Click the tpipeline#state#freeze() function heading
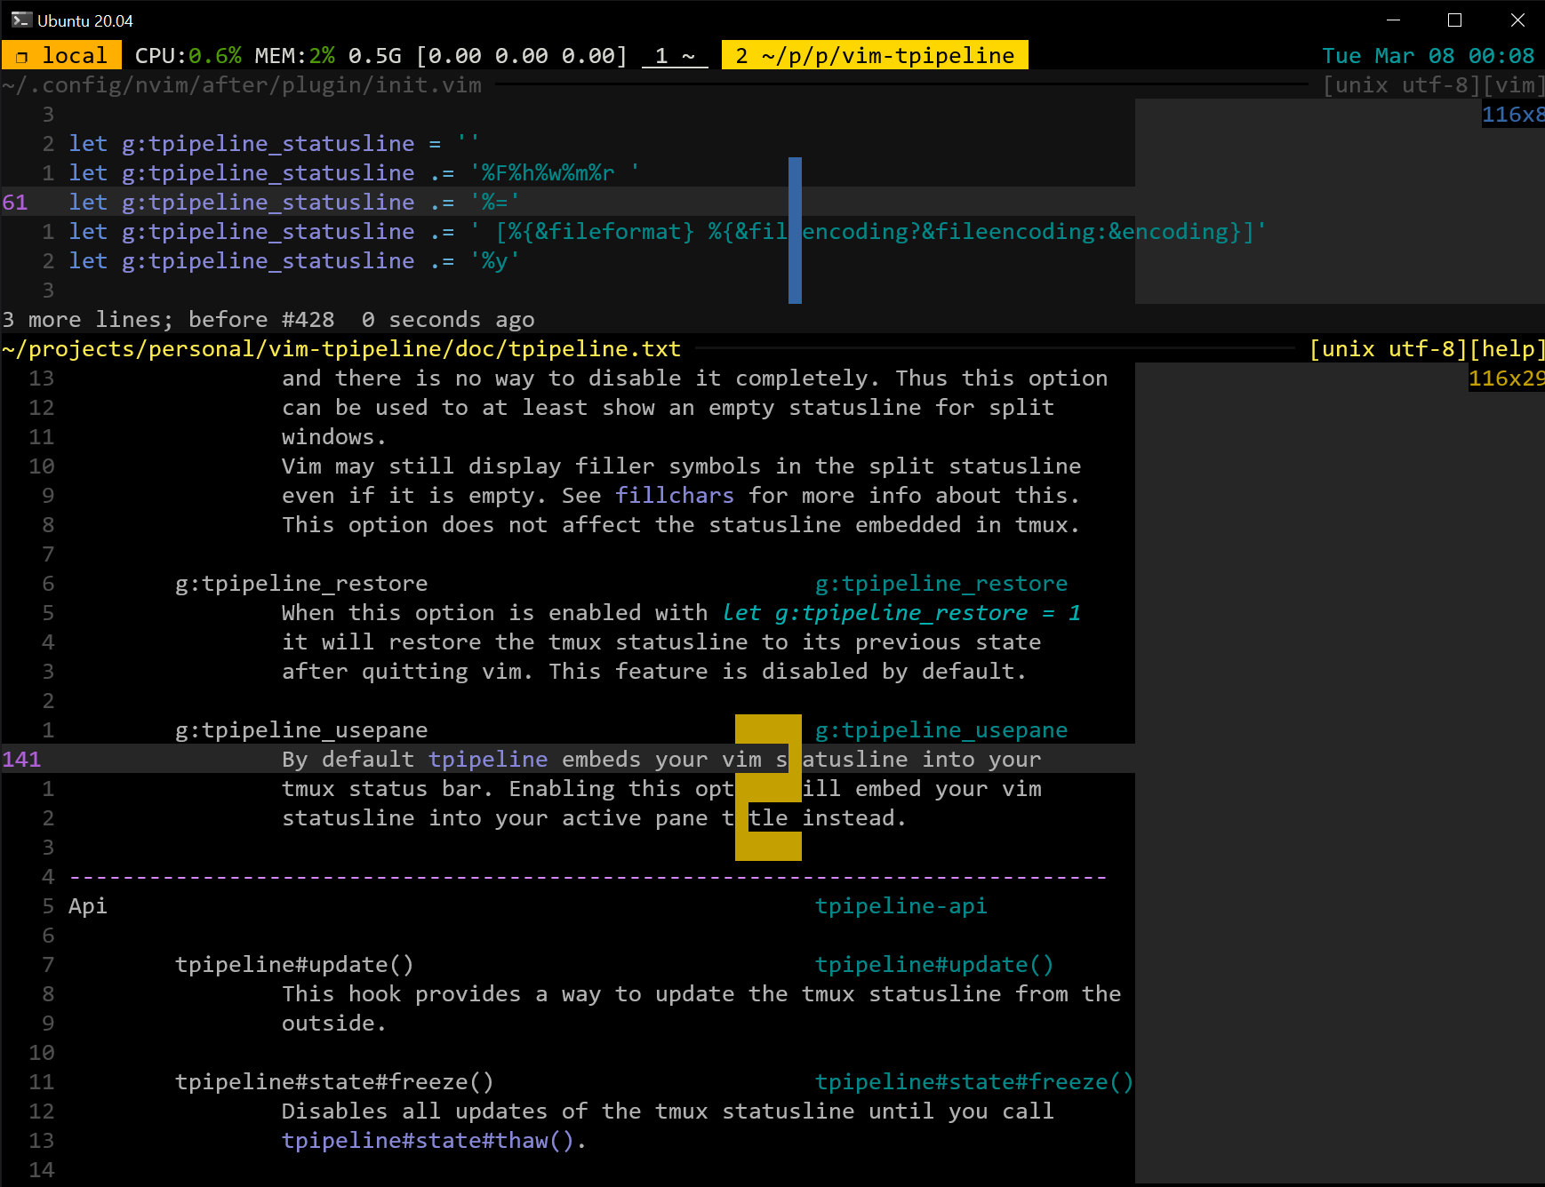This screenshot has height=1187, width=1545. click(334, 1081)
